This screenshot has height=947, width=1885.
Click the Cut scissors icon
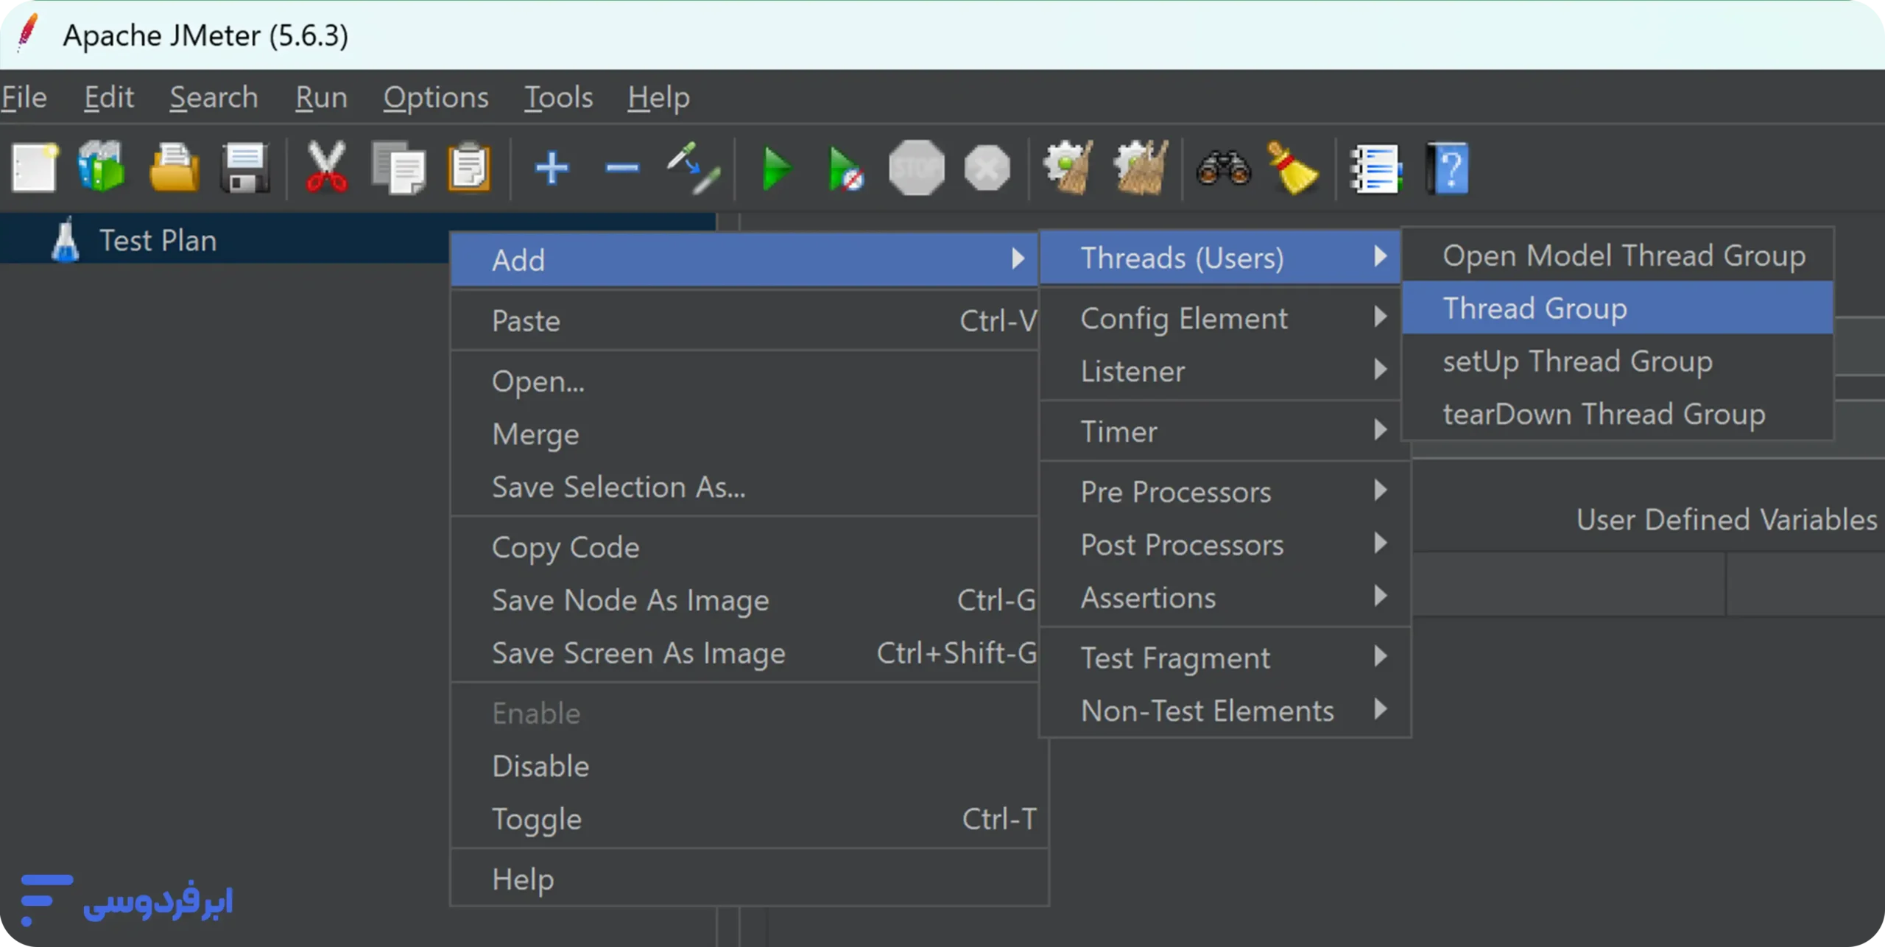pyautogui.click(x=326, y=168)
